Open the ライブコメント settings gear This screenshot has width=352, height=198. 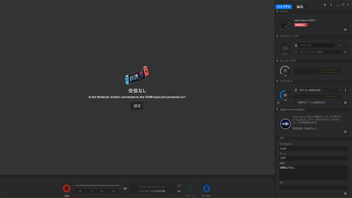coord(346,103)
